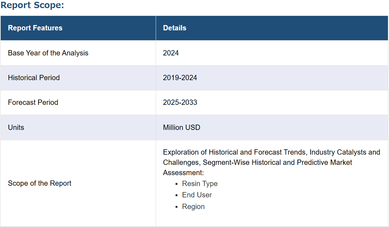Click the Resin Type bullet item
Image resolution: width=389 pixels, height=227 pixels.
click(x=200, y=184)
